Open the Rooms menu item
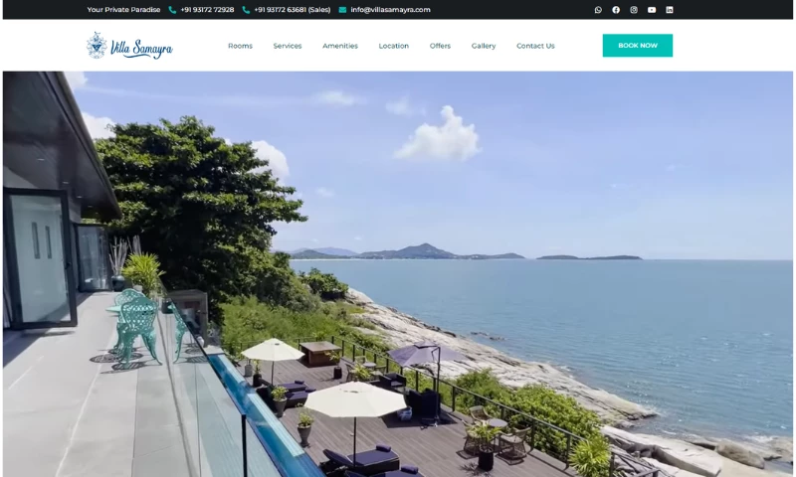 coord(240,46)
